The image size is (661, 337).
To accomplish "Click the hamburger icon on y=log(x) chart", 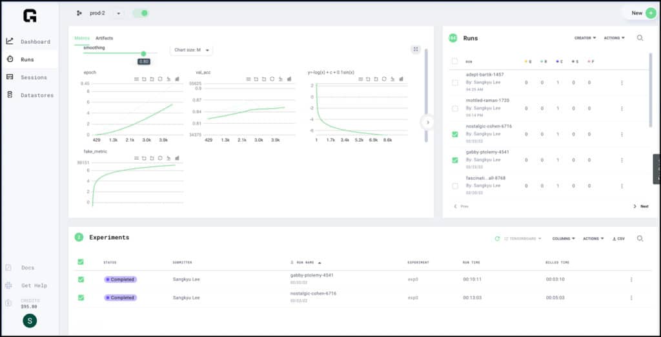I will [360, 79].
